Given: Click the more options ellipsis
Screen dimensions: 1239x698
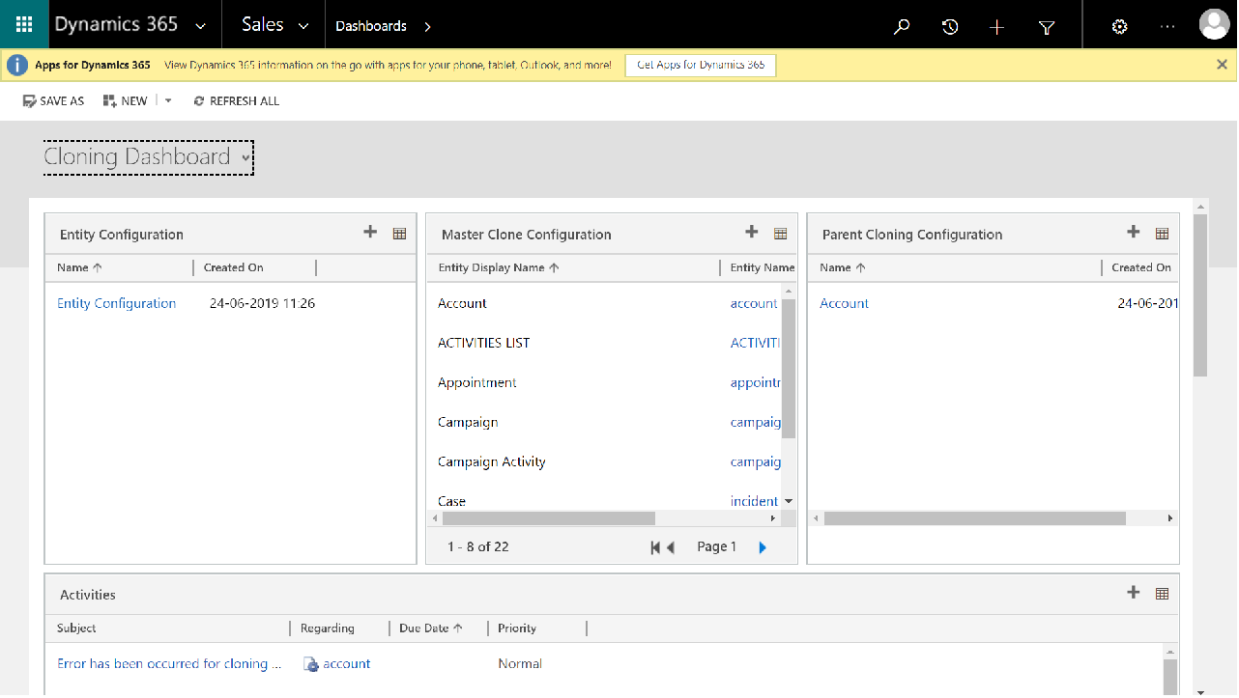Looking at the screenshot, I should [x=1167, y=27].
